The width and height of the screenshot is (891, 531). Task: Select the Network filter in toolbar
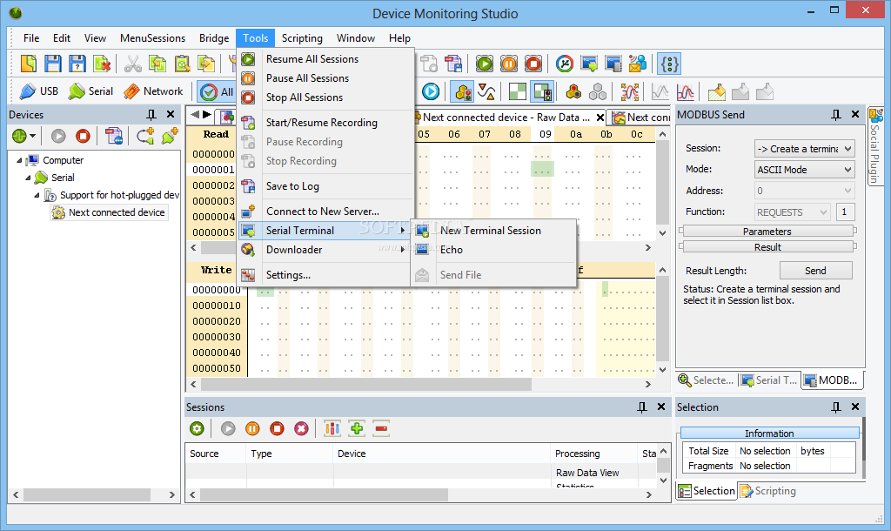[153, 91]
